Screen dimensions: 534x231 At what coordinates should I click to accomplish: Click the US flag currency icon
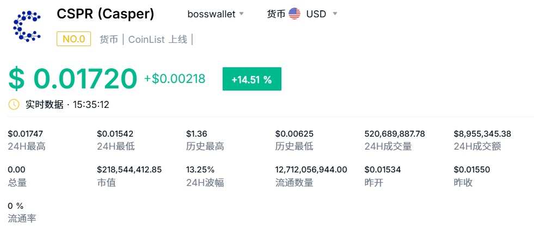coord(294,14)
